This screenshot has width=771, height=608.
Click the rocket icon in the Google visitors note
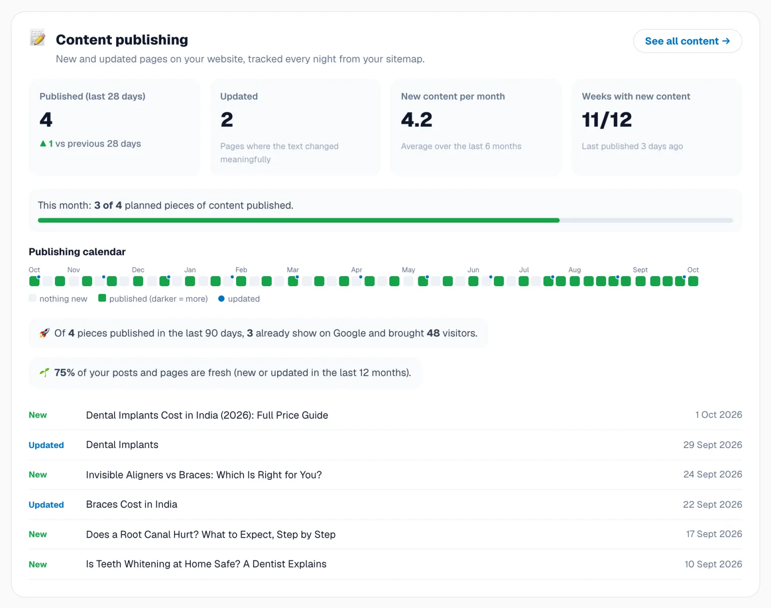44,333
